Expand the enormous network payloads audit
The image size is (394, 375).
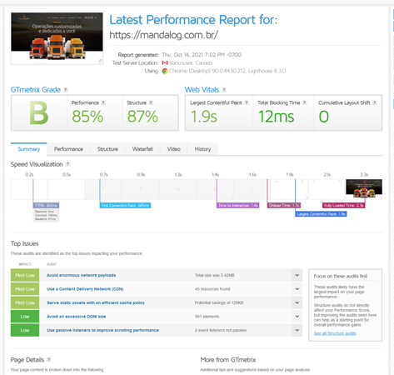pyautogui.click(x=297, y=275)
